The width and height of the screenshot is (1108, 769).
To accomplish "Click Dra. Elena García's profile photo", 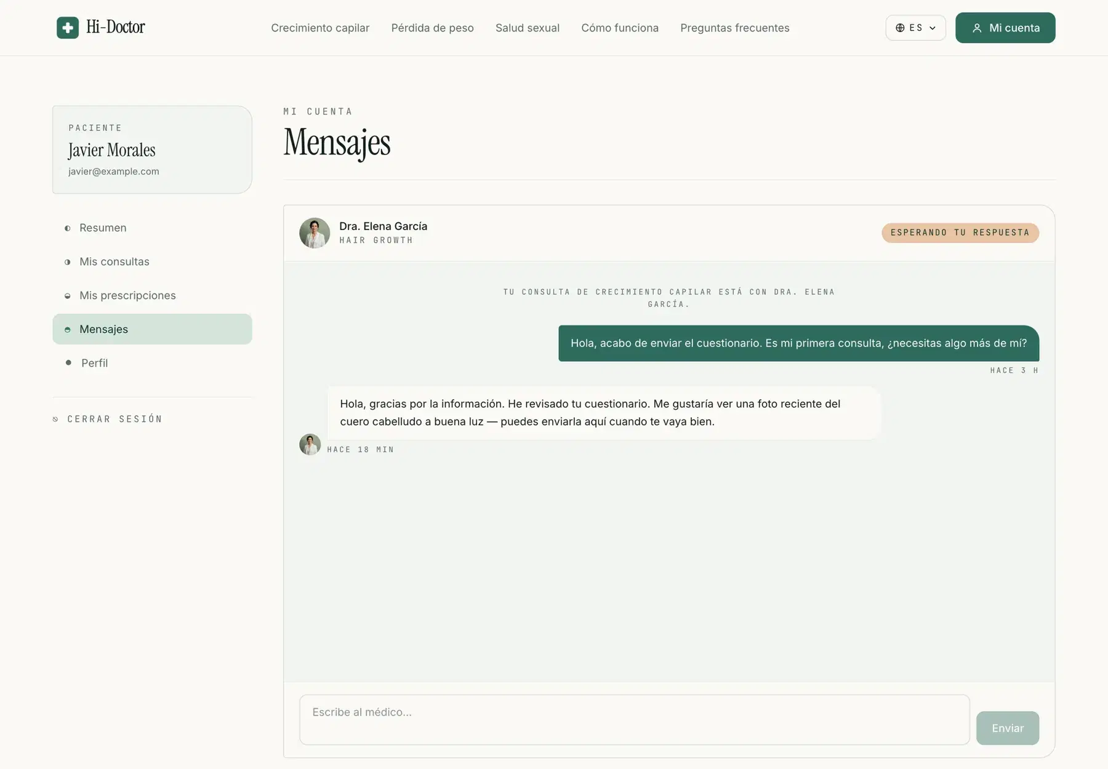I will pyautogui.click(x=315, y=233).
